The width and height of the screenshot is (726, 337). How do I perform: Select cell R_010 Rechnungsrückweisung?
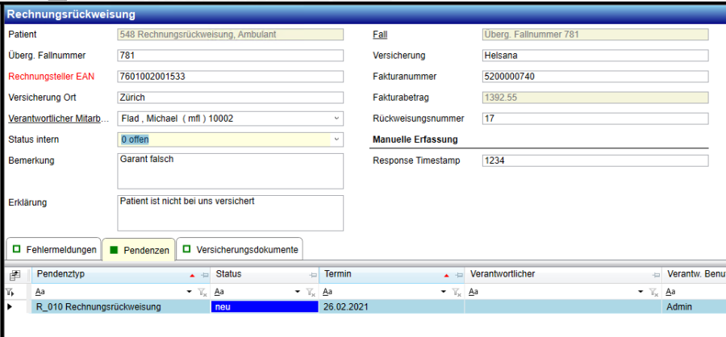click(121, 306)
